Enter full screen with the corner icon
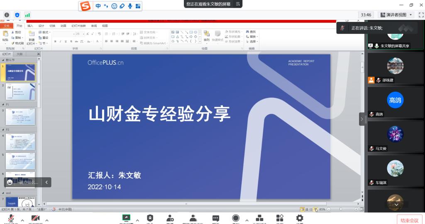The image size is (425, 224). [421, 14]
